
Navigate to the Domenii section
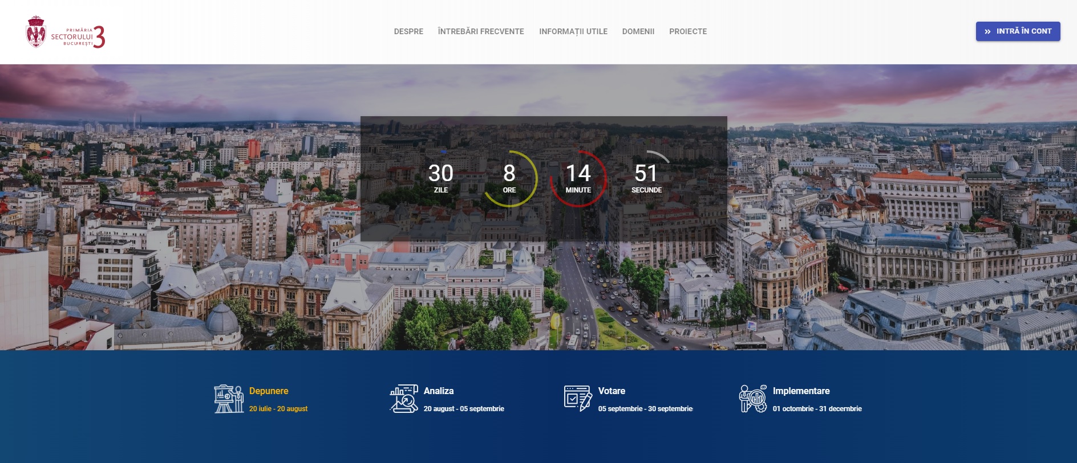pos(638,32)
